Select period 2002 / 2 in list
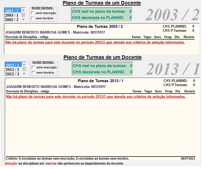208x169 pixels. point(12,20)
